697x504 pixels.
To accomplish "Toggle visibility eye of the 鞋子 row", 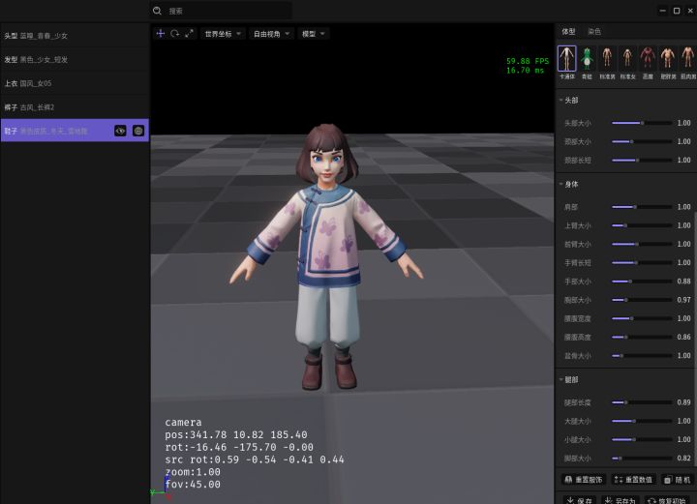I will coord(120,131).
